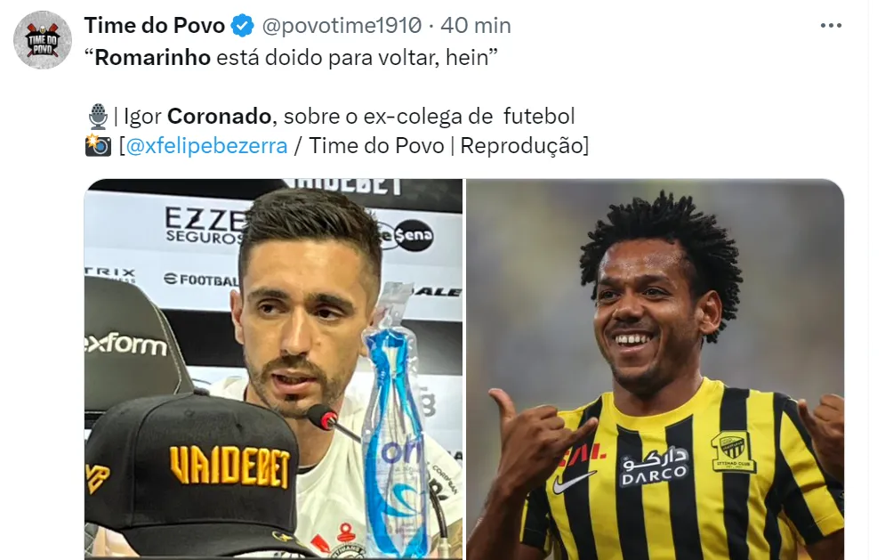Screen dimensions: 885x560
Task: Open the right photo of smiling player
Action: coord(656,369)
